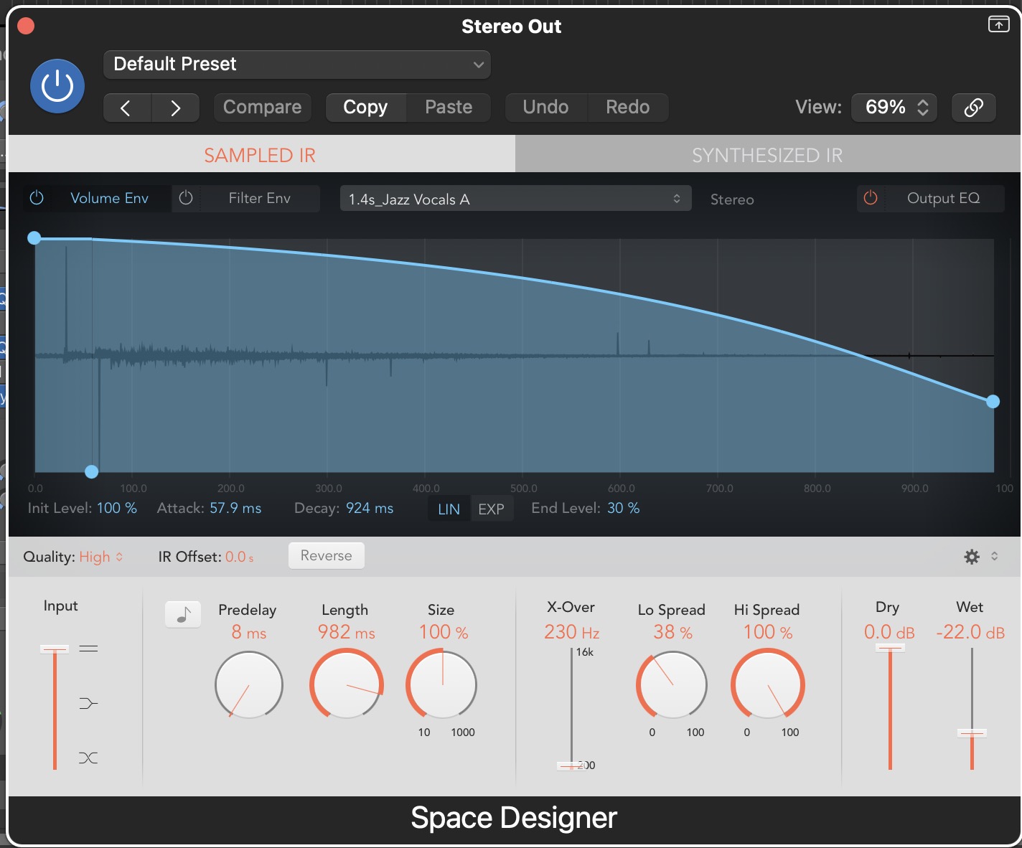Open the gear action menu
1022x848 pixels.
pyautogui.click(x=972, y=557)
